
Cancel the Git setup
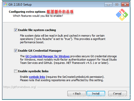coord(117,94)
